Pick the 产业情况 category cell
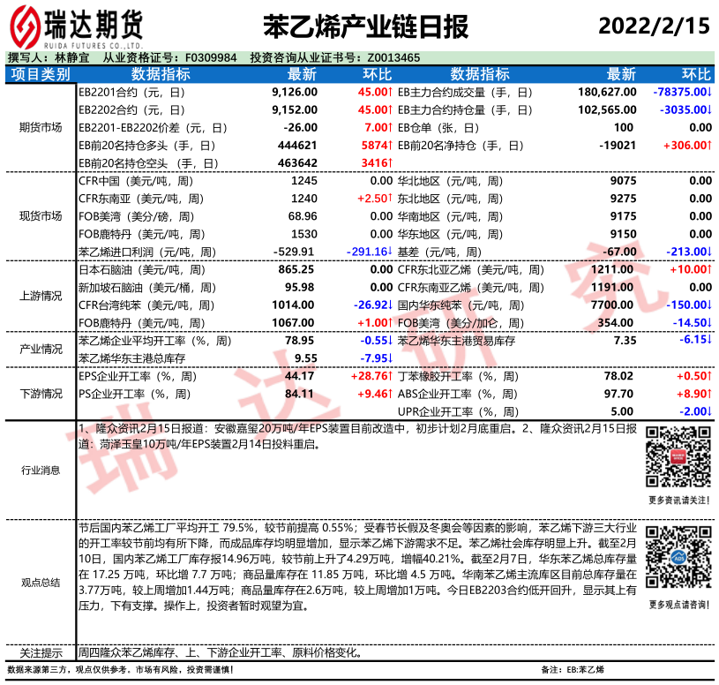Viewport: 719px width, 685px height. (x=41, y=349)
